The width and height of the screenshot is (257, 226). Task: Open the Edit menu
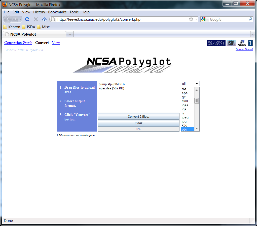click(16, 12)
